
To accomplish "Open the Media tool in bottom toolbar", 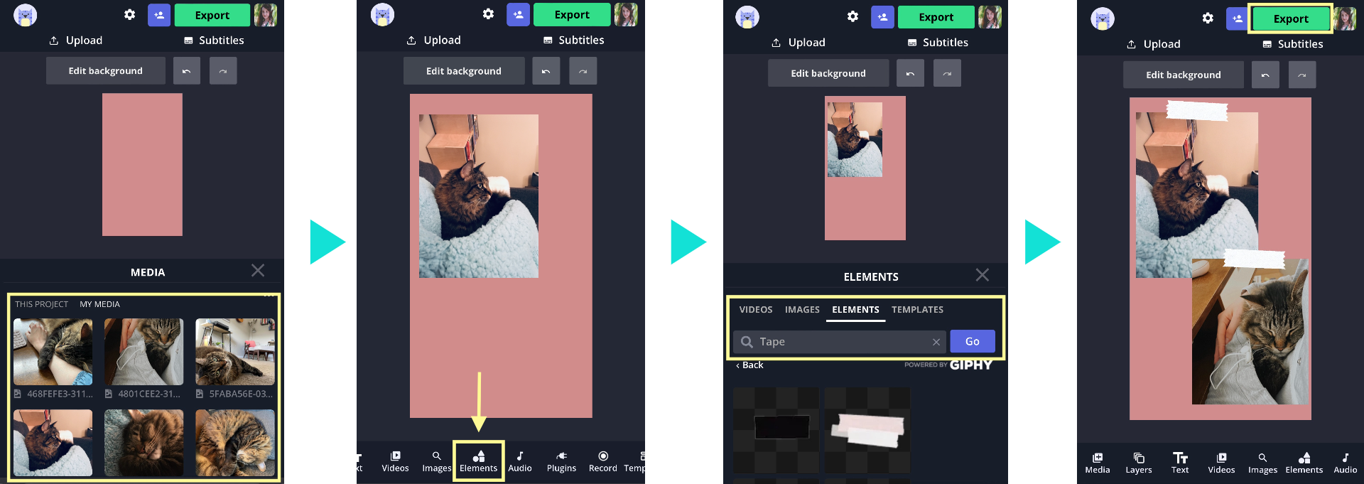I will click(1097, 463).
